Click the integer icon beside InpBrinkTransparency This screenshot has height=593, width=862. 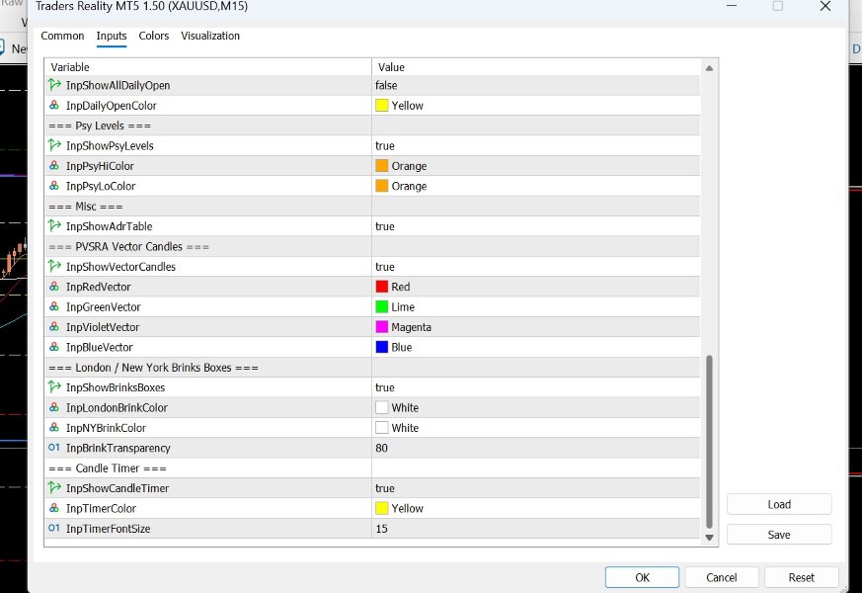click(x=54, y=448)
